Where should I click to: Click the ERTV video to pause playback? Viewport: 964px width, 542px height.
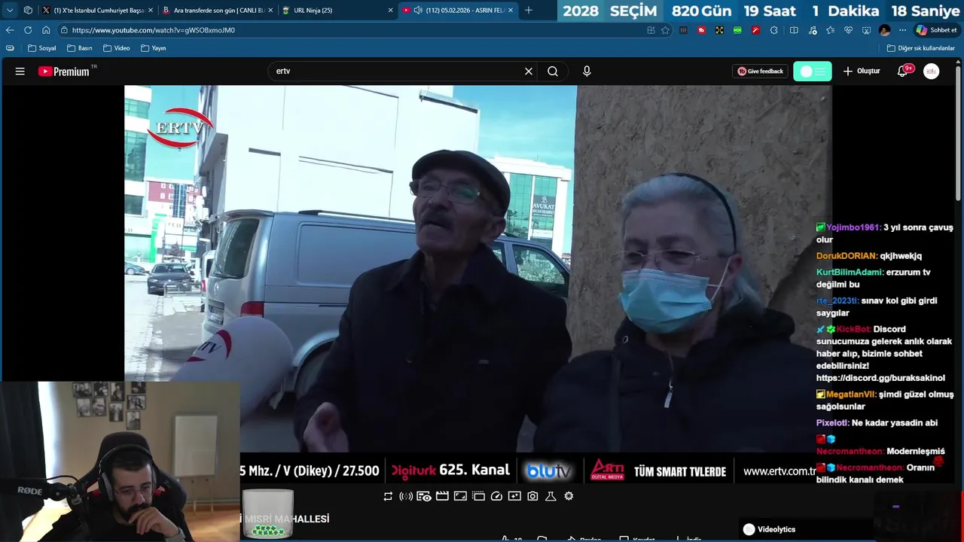pos(478,267)
